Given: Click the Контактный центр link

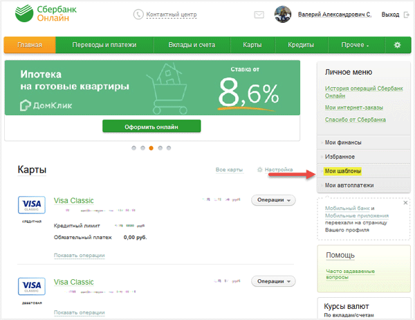Looking at the screenshot, I should tap(172, 15).
